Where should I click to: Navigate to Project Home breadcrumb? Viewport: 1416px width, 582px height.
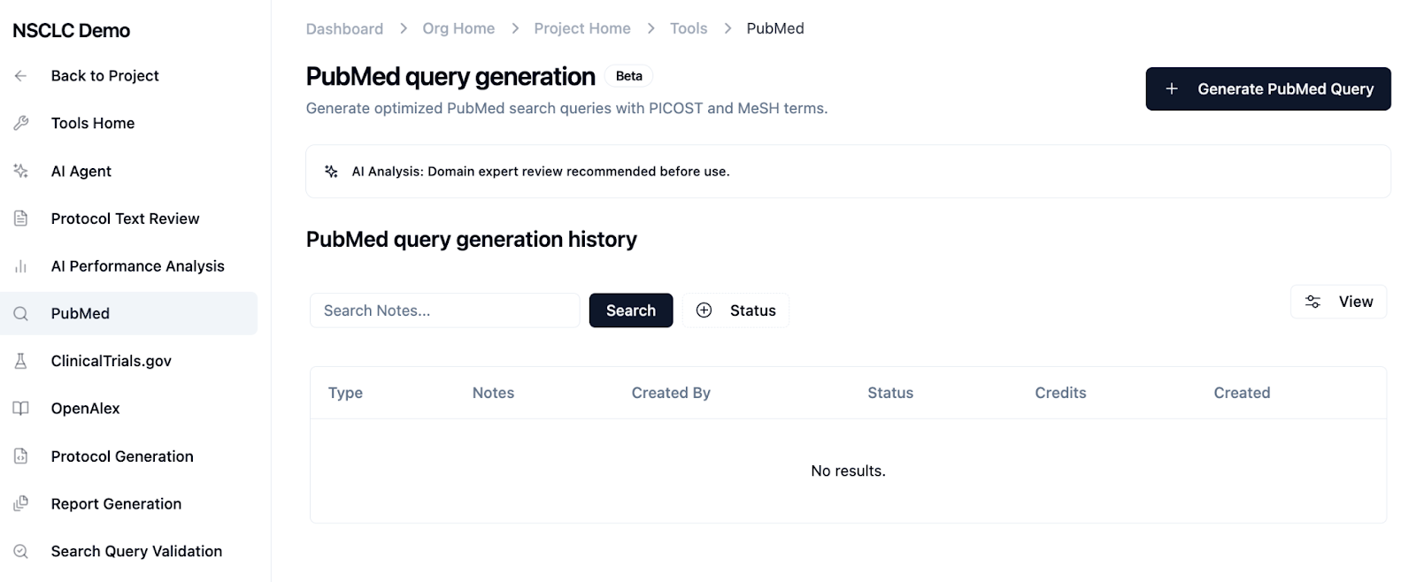[582, 28]
